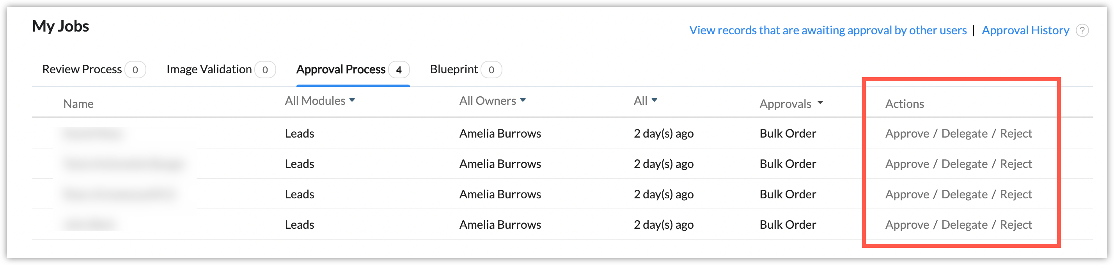The height and width of the screenshot is (265, 1114).
Task: View records awaiting approval by other users
Action: point(828,30)
